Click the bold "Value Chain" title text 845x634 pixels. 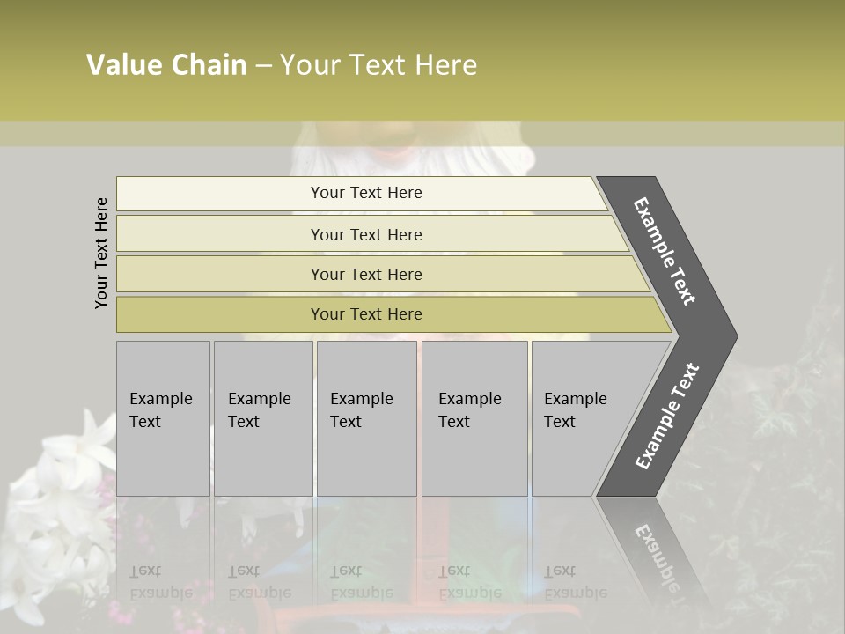[x=166, y=65]
